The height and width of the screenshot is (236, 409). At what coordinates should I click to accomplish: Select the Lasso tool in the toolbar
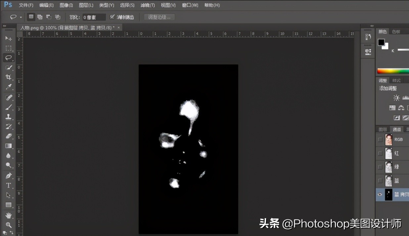8,58
